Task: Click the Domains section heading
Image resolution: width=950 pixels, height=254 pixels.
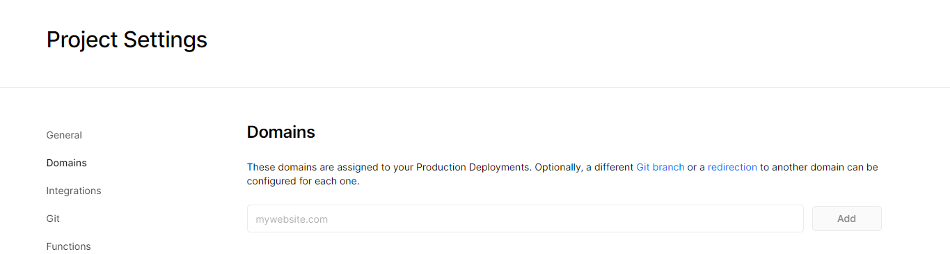Action: 281,132
